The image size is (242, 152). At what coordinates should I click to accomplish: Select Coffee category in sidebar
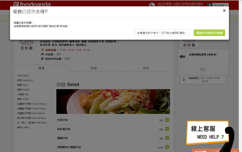click(x=23, y=127)
